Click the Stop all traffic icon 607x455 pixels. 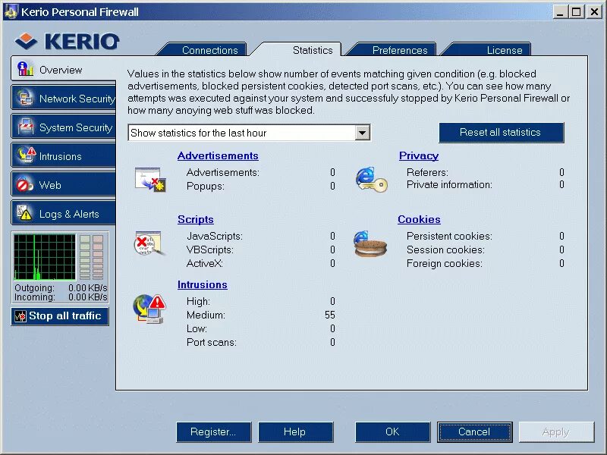click(x=20, y=316)
